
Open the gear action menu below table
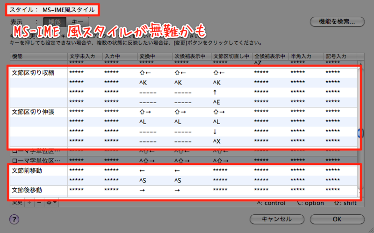tap(51, 203)
